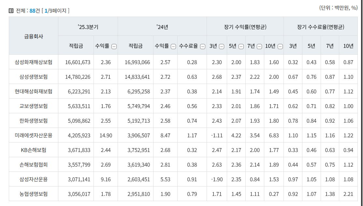Click the list icon next to 전체
Viewport: 363px width, 206px height.
(11, 11)
